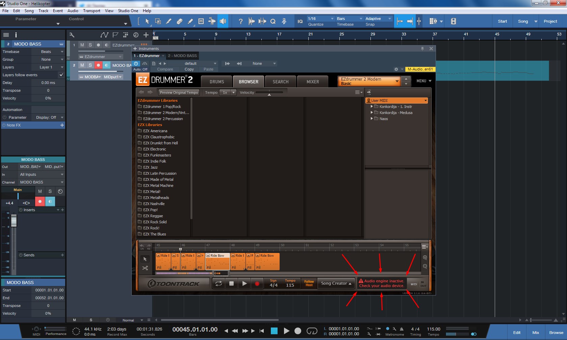Image resolution: width=567 pixels, height=340 pixels.
Task: Select the Eraser tool
Action: (179, 21)
